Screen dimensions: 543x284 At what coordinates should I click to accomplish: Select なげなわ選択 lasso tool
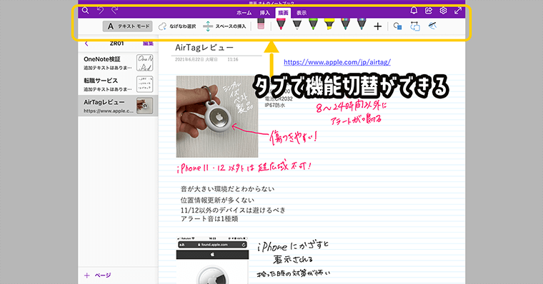click(x=177, y=26)
